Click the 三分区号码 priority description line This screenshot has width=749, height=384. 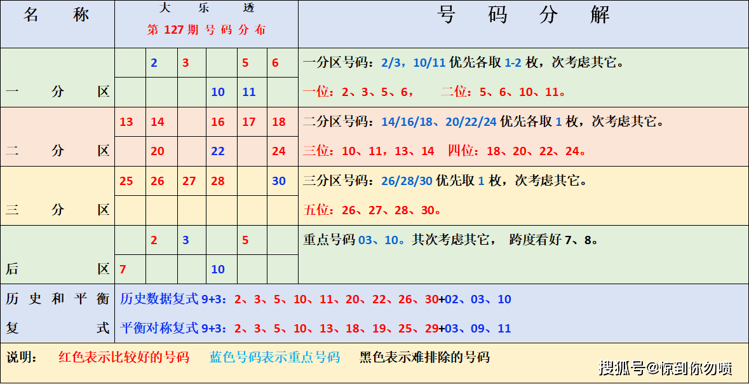[x=446, y=181]
